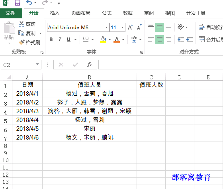Copy selection with 复制
223x189 pixels.
click(27, 33)
